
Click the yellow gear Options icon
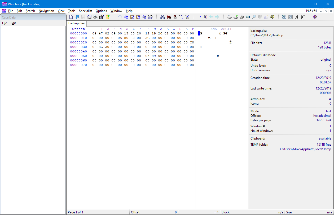[272, 17]
